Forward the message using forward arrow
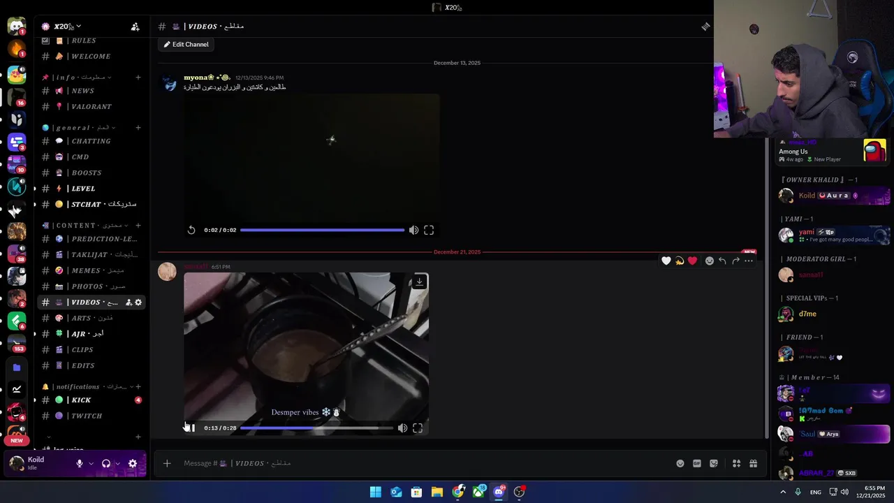The width and height of the screenshot is (894, 503). coord(735,261)
